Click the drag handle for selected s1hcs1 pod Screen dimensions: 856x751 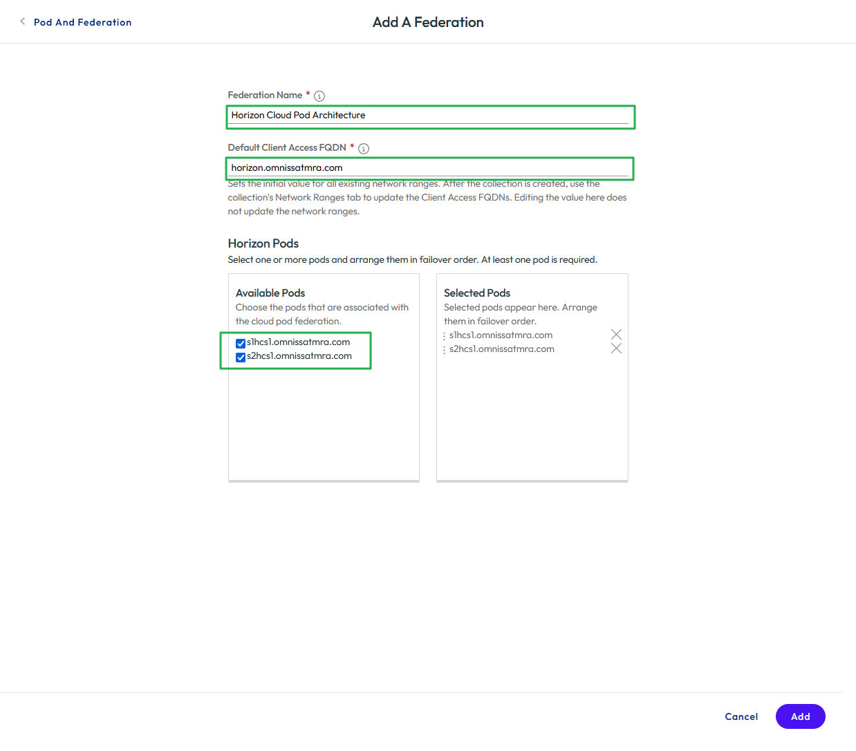[444, 336]
